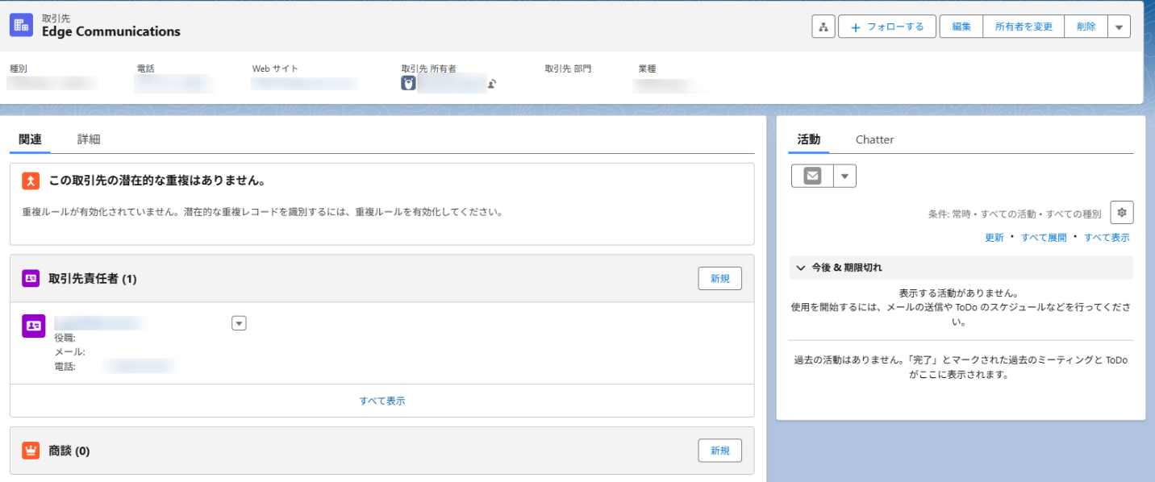Switch to the Chatter tab
The height and width of the screenshot is (482, 1155).
(874, 139)
